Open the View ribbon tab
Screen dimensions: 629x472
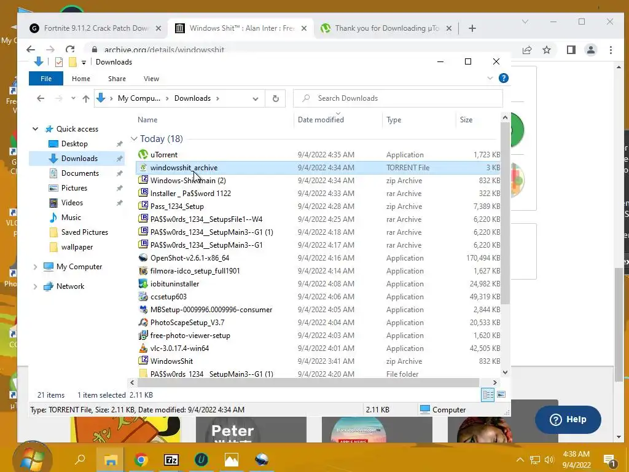[x=151, y=79]
